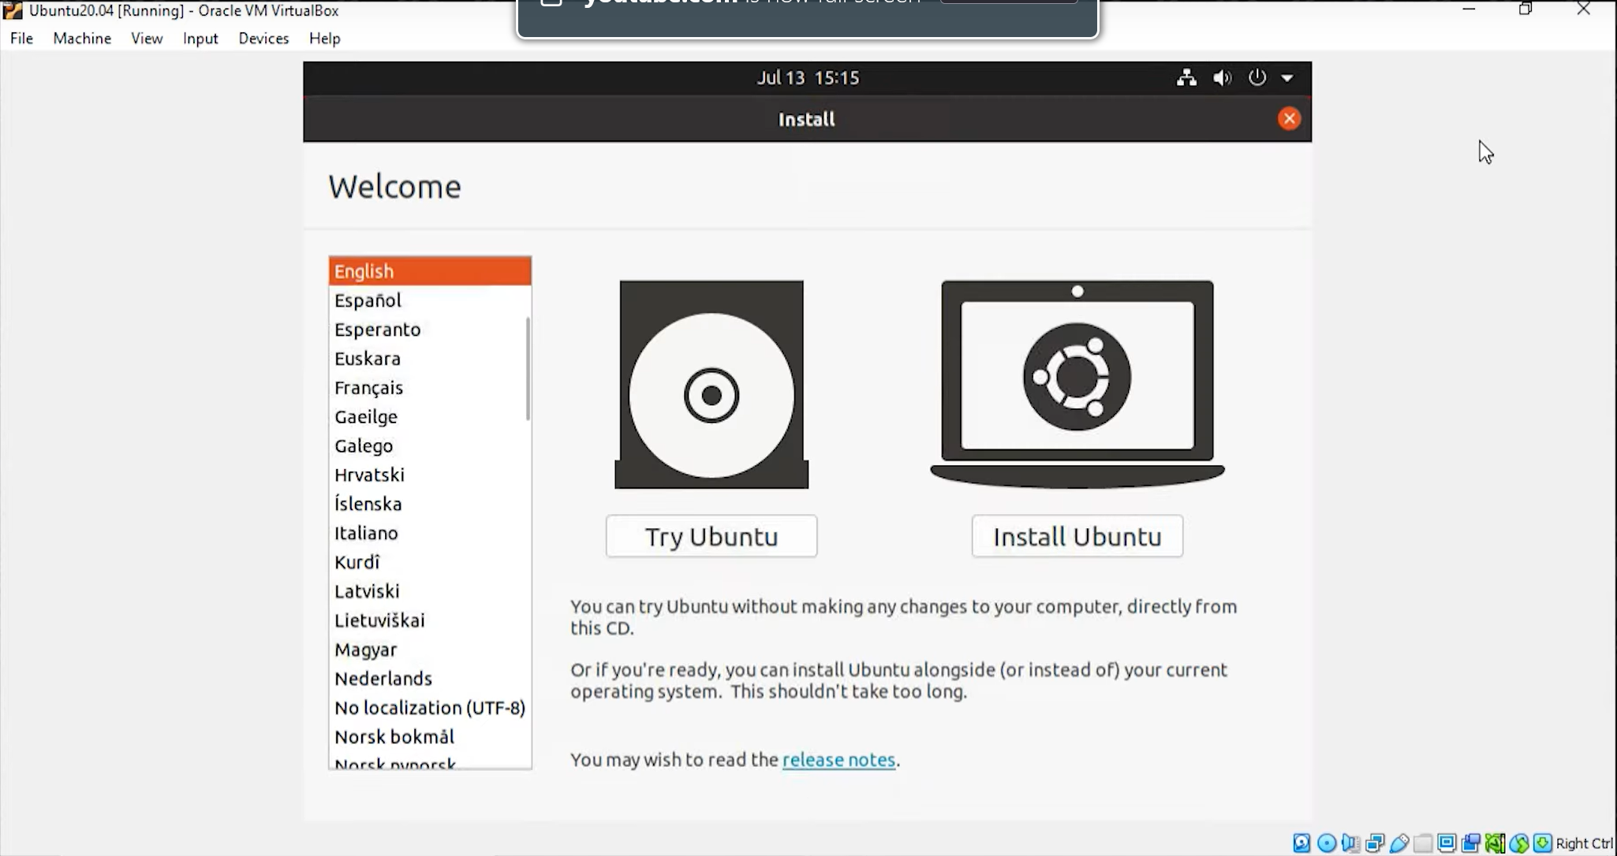Image resolution: width=1617 pixels, height=856 pixels.
Task: Select Español from the language list
Action: coord(368,300)
